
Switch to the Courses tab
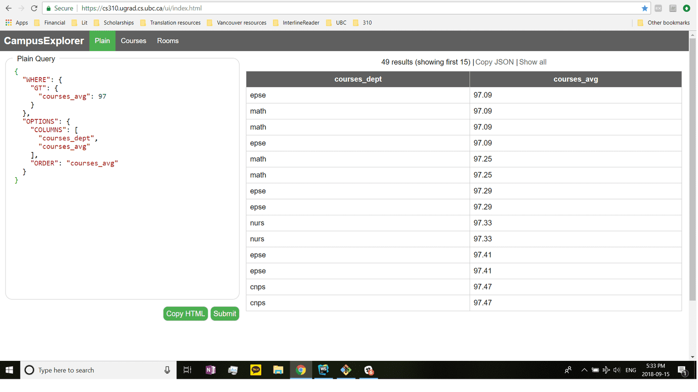(133, 41)
